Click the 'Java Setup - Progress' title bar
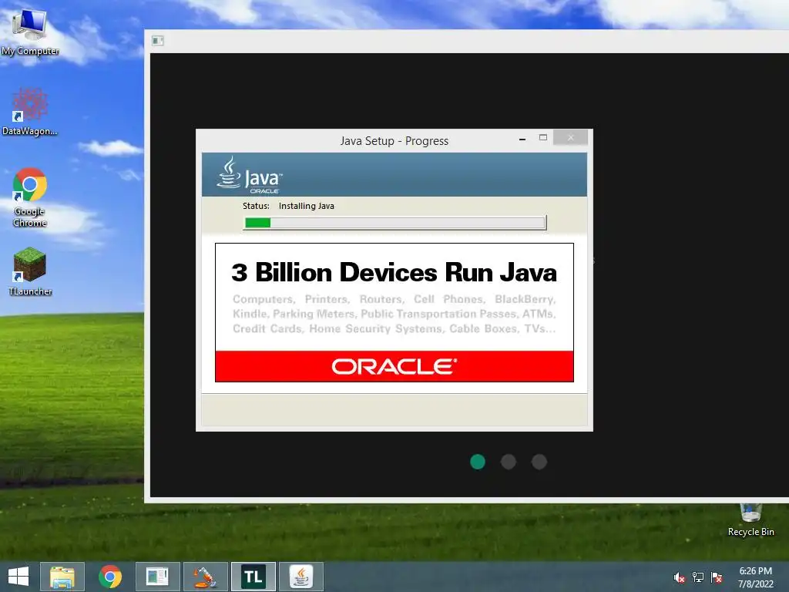The height and width of the screenshot is (592, 789). [394, 141]
